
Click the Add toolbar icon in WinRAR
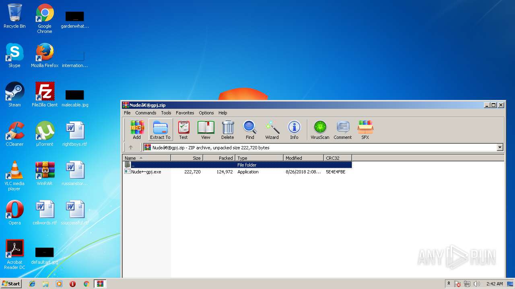point(137,130)
